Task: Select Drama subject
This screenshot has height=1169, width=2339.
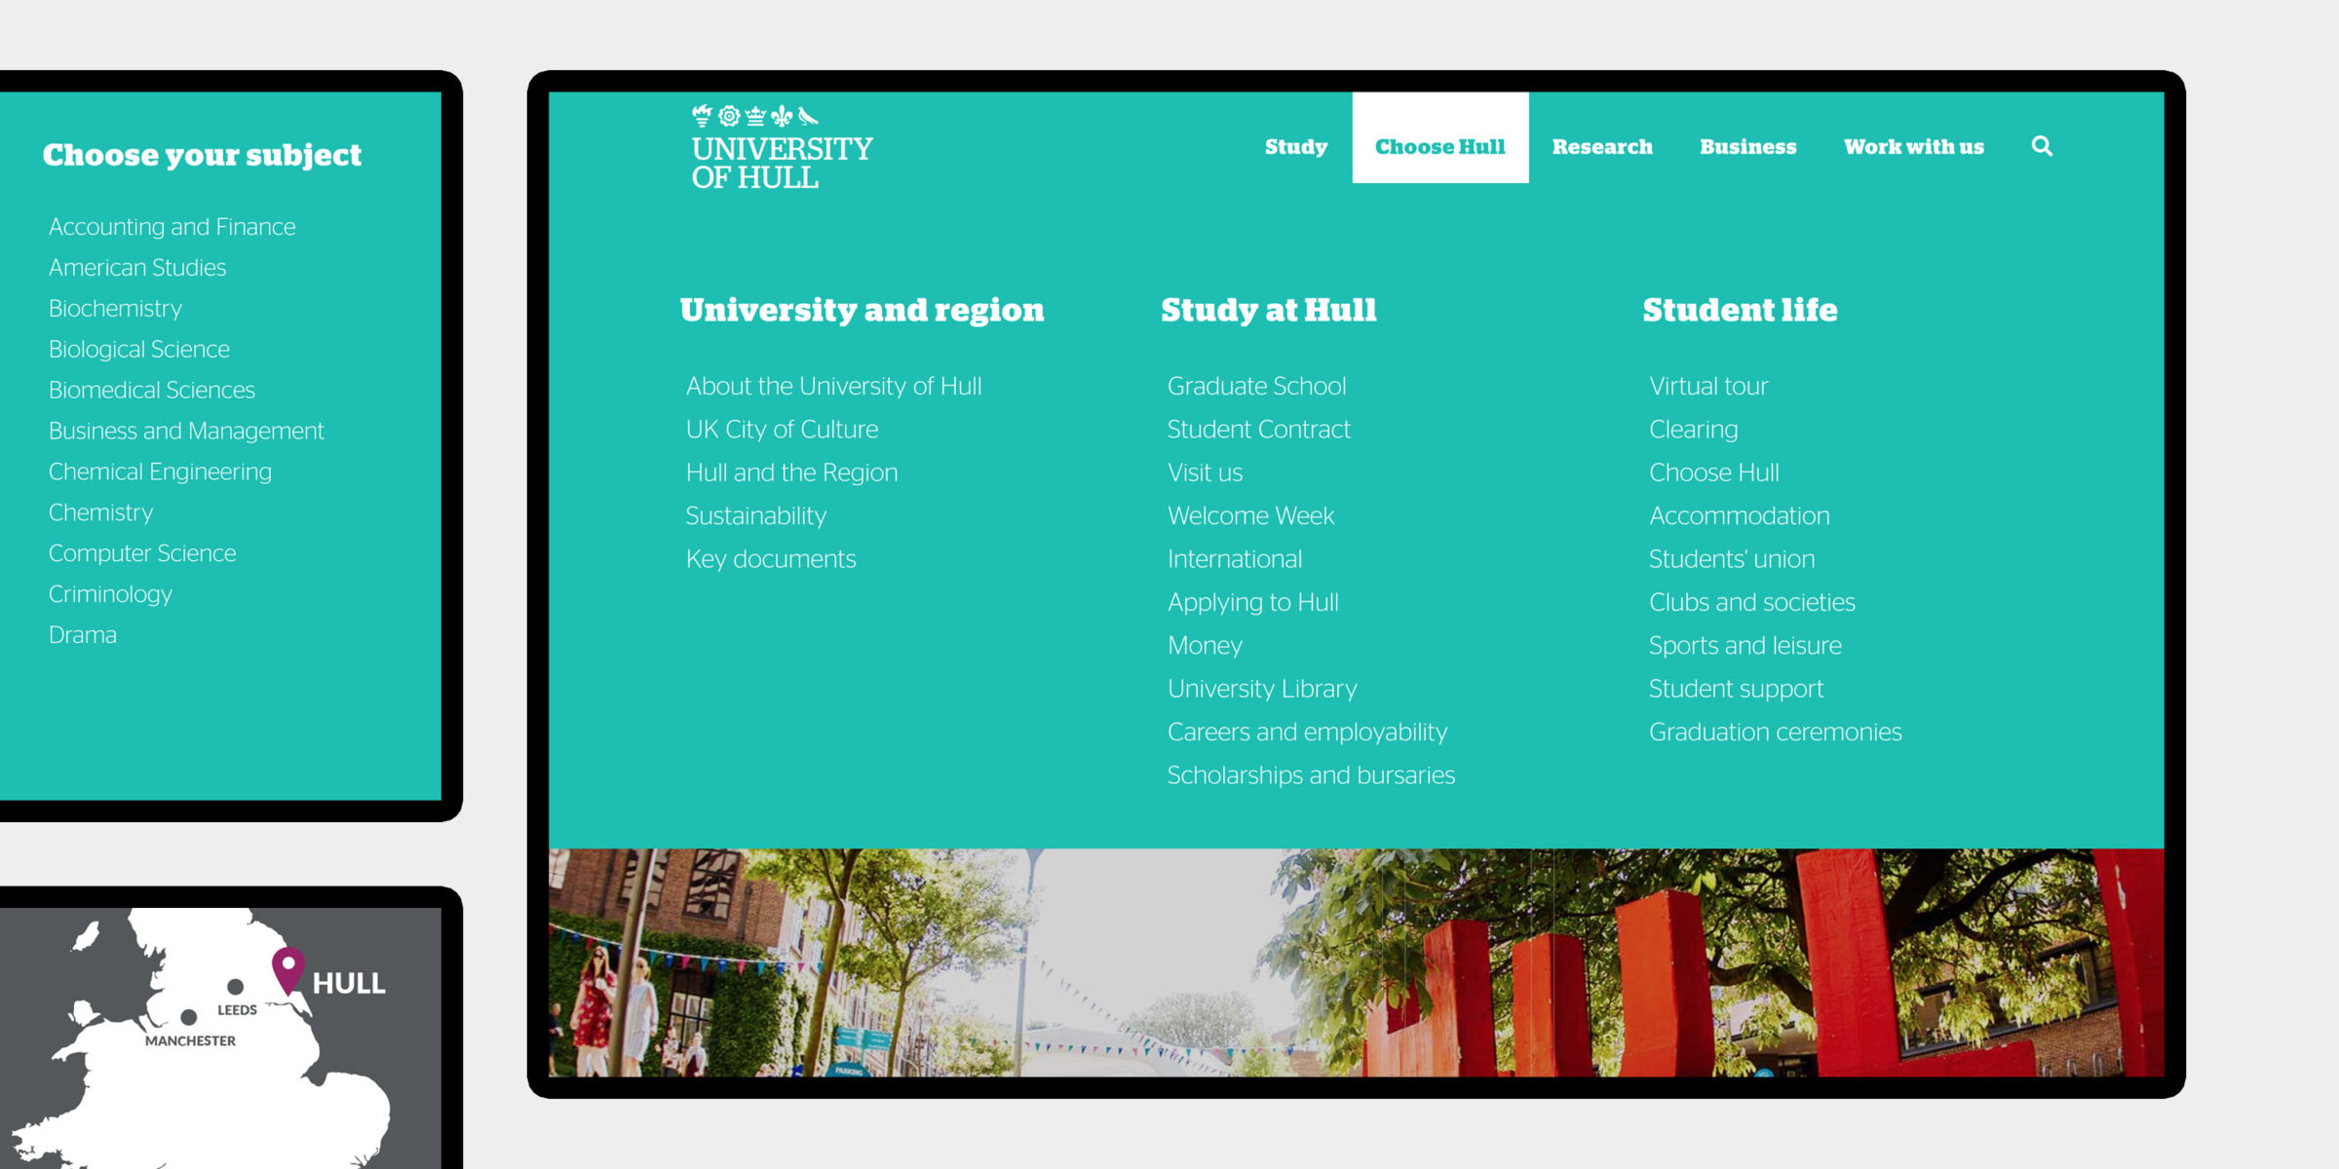Action: pyautogui.click(x=82, y=635)
